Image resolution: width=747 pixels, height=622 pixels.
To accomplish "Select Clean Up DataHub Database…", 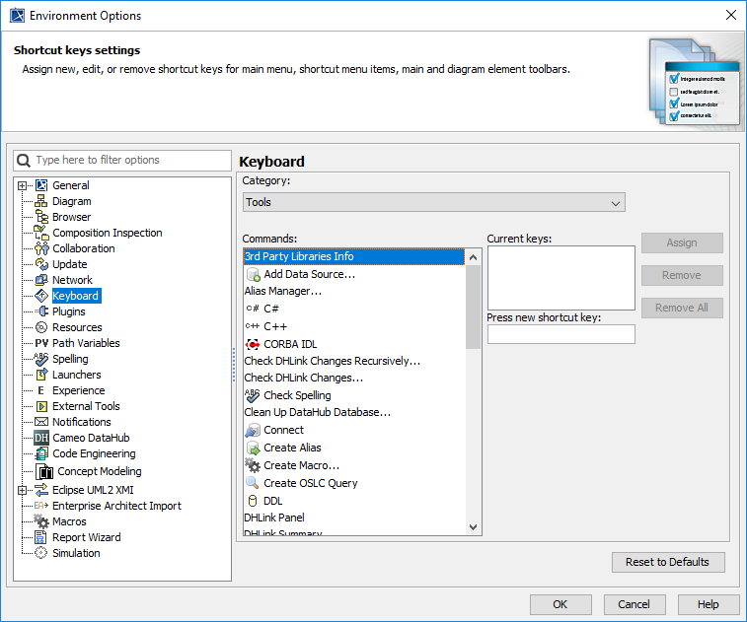I will (x=354, y=412).
